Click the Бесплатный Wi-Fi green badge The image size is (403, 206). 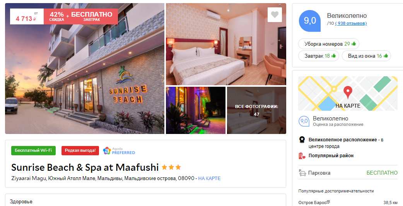(33, 151)
